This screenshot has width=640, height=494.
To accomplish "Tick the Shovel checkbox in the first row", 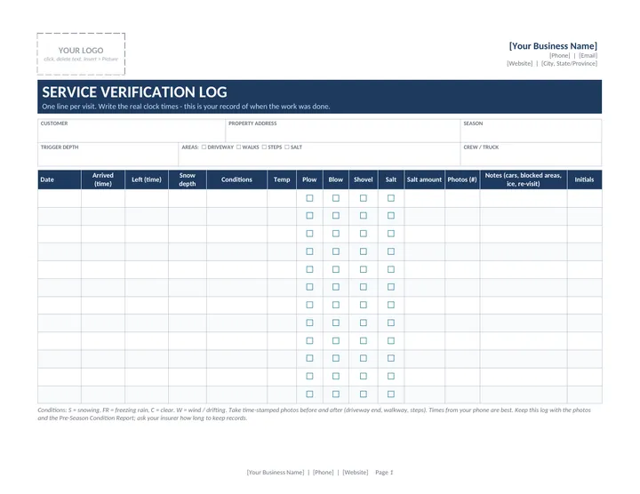I will [364, 198].
